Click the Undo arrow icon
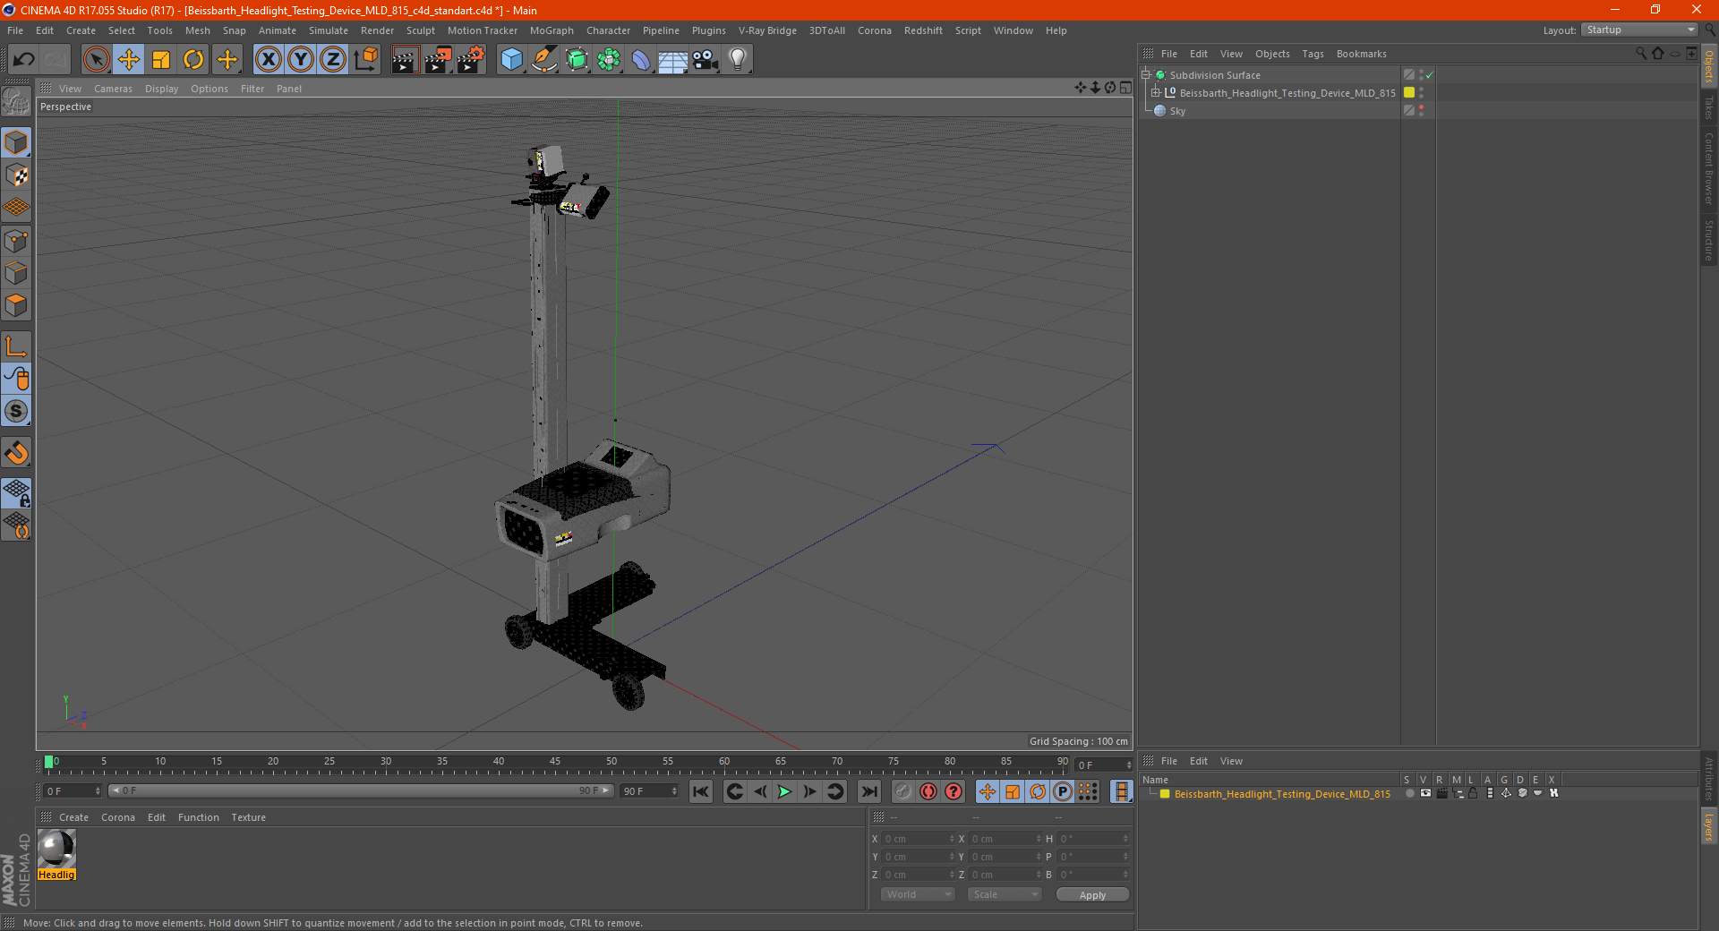Screen dimensions: 1719x931 [24, 60]
